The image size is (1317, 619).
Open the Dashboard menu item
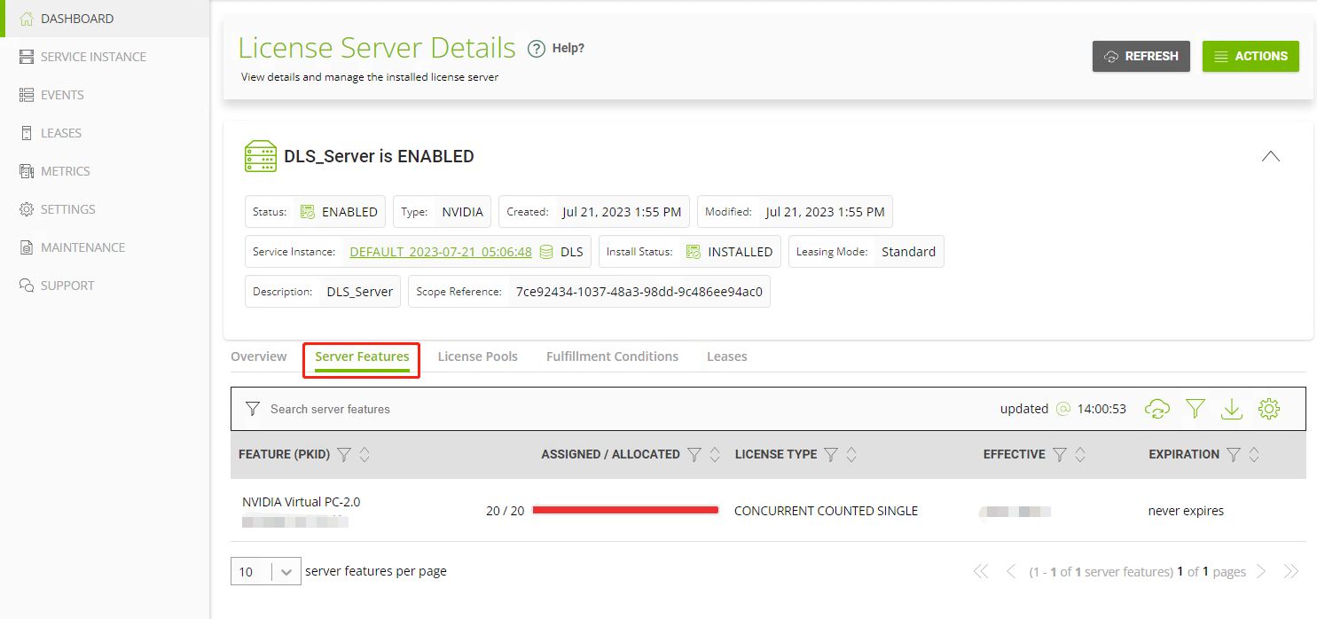[105, 19]
